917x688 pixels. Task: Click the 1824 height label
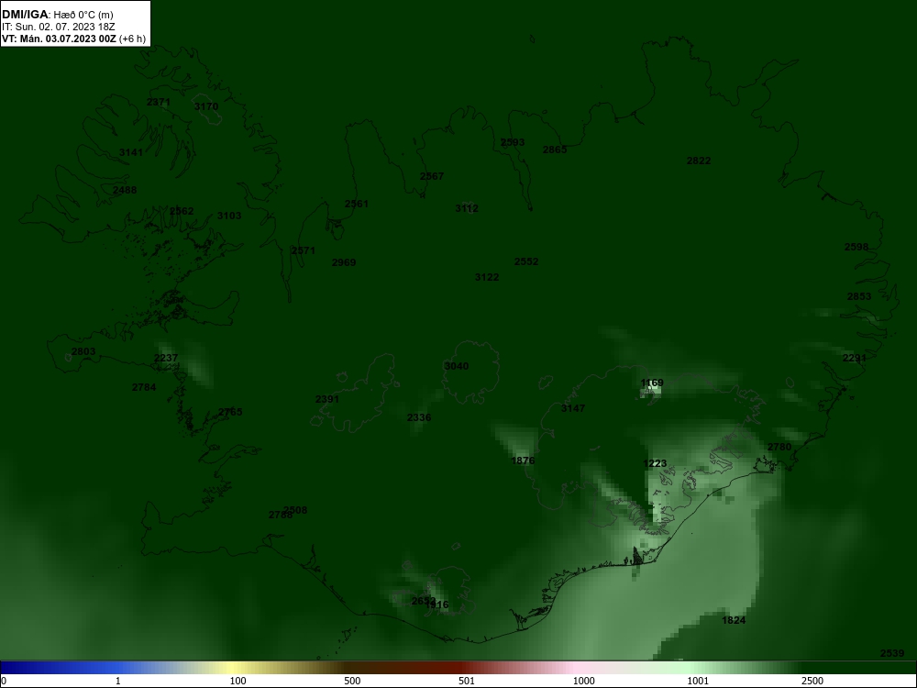click(x=734, y=620)
